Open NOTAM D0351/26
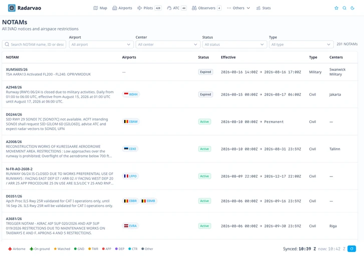 click(x=14, y=196)
